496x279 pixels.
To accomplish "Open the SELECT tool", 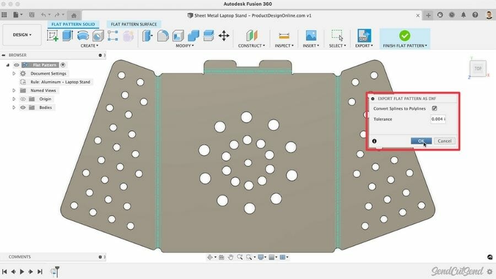I will point(337,35).
